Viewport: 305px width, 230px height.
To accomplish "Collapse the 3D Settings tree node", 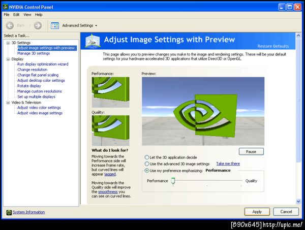I will click(8, 43).
